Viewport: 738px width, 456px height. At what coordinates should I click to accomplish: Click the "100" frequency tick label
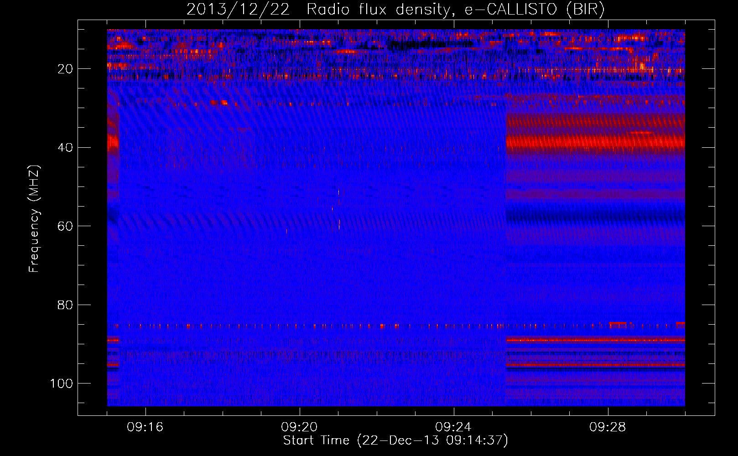point(62,383)
